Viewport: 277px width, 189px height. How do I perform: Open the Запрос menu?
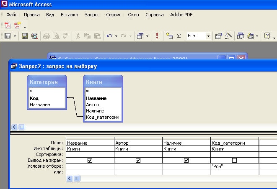[92, 15]
